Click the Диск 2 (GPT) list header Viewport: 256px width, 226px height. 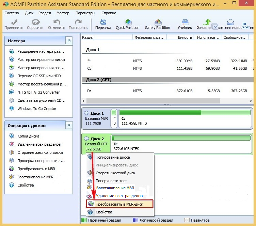click(x=167, y=80)
